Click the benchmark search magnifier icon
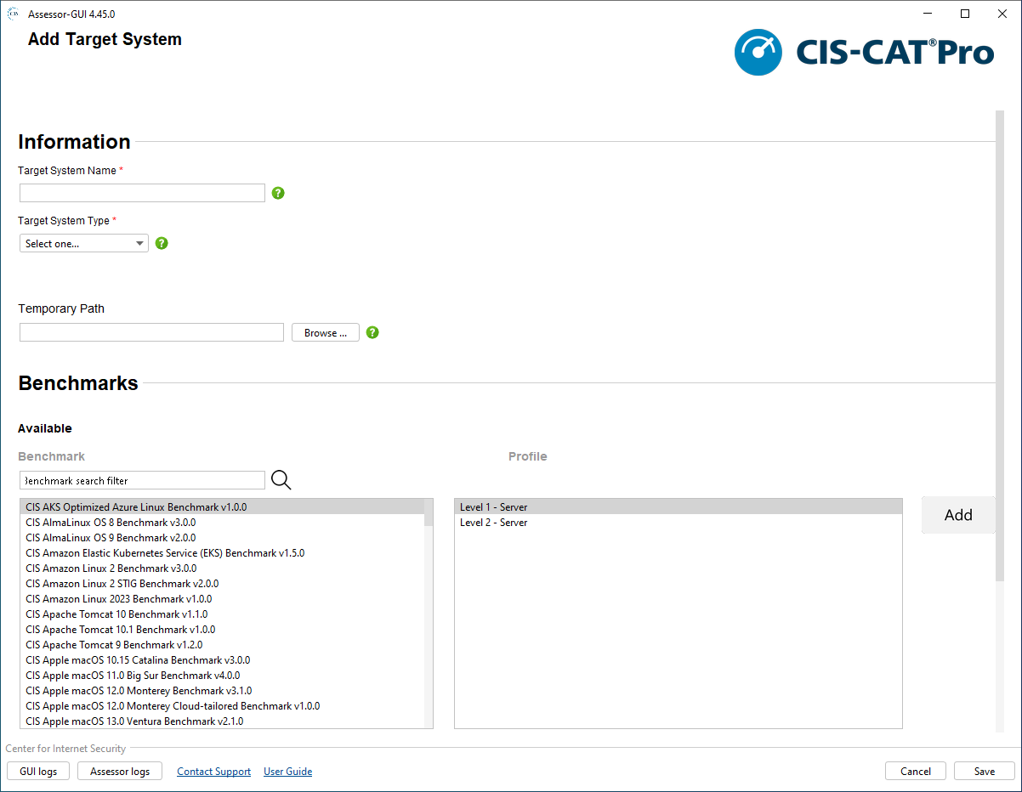 pos(281,480)
